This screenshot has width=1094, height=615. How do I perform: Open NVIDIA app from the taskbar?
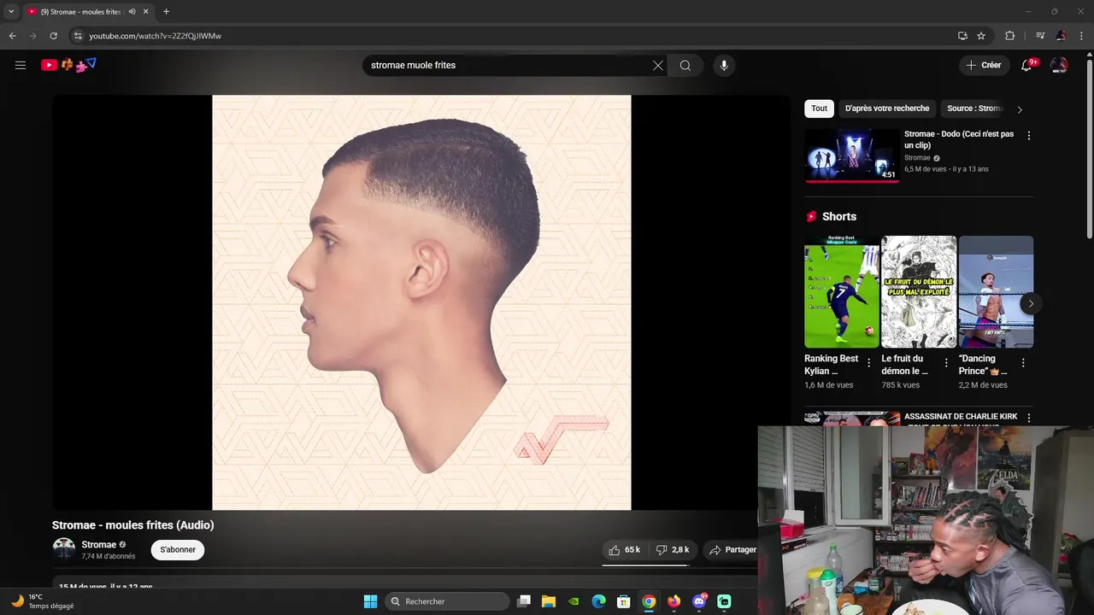(573, 601)
